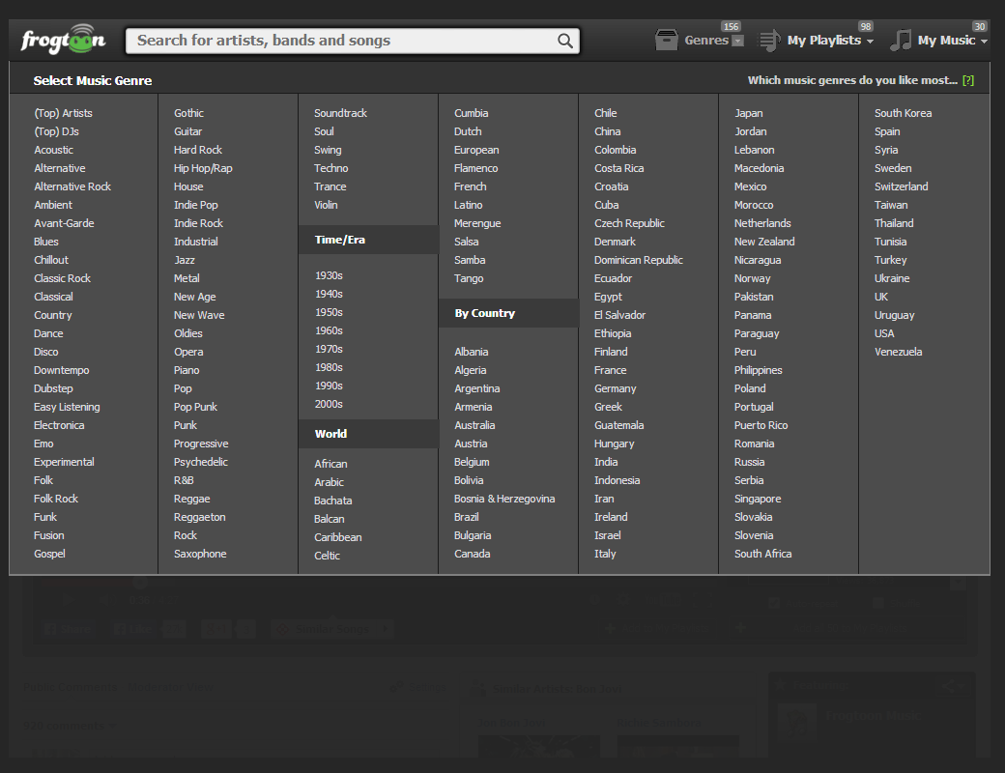The width and height of the screenshot is (1005, 773).
Task: Expand the My Music dropdown
Action: [x=984, y=42]
